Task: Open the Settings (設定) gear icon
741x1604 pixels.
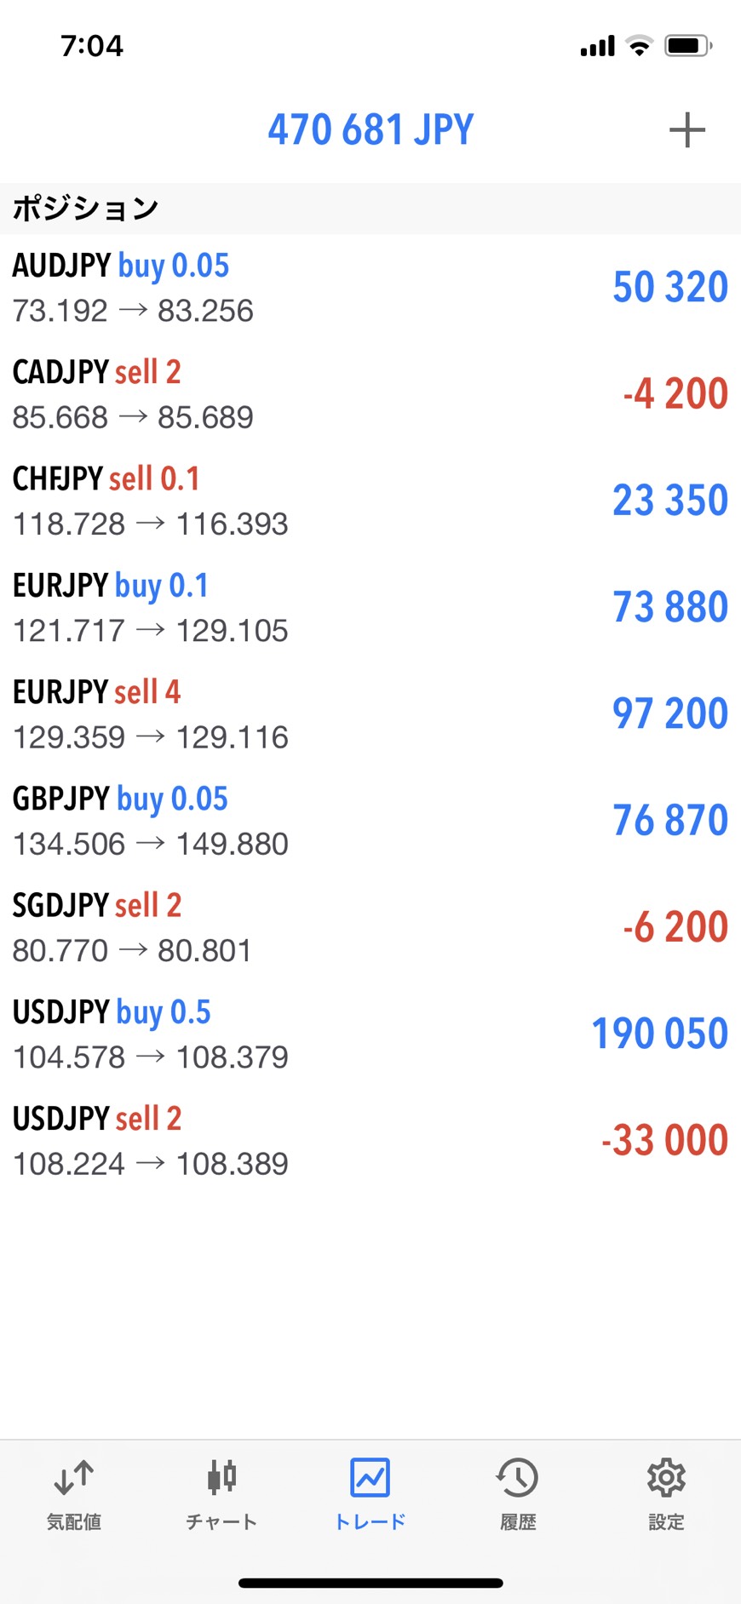Action: [x=666, y=1479]
